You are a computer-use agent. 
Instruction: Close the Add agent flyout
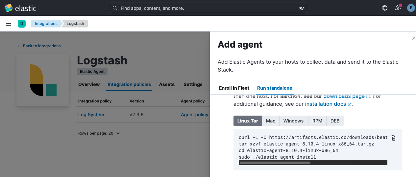tap(414, 38)
